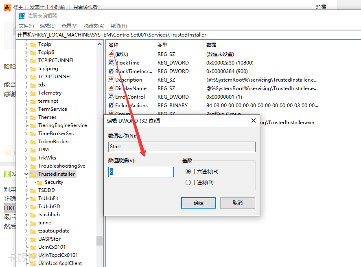This screenshot has height=267, width=361.
Task: Click the UASPStor folder icon
Action: tap(33, 239)
